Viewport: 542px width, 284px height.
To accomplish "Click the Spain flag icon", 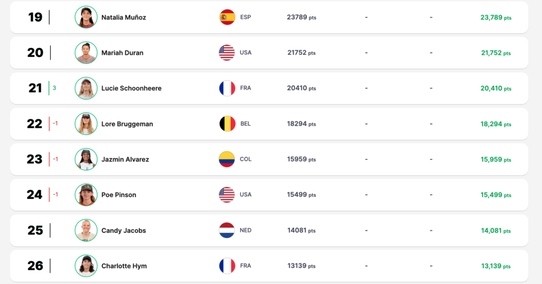I will 227,17.
